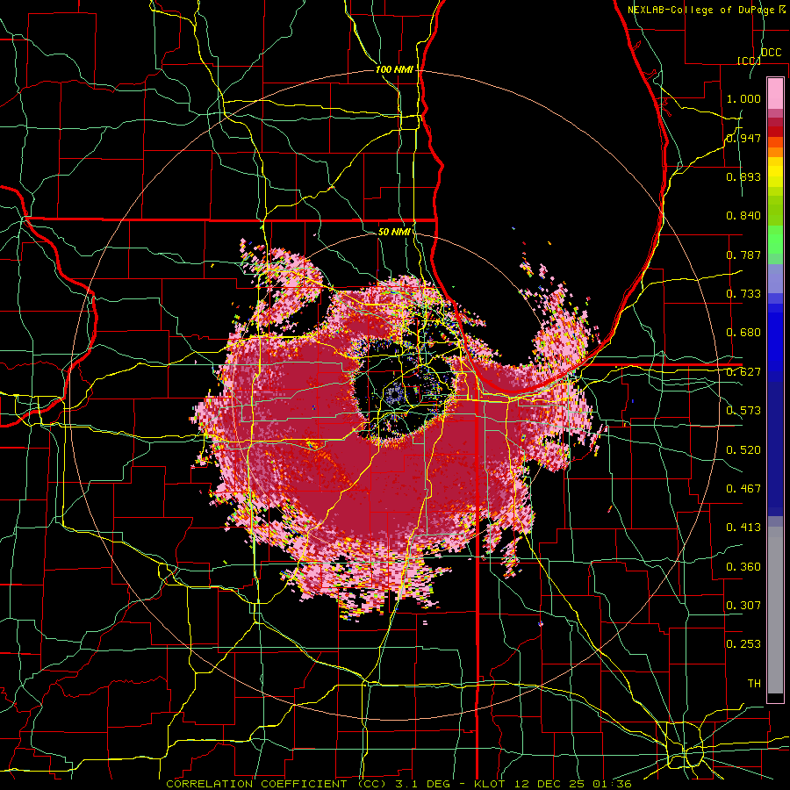Click the 0.787 scale value
790x790 pixels.
point(743,255)
